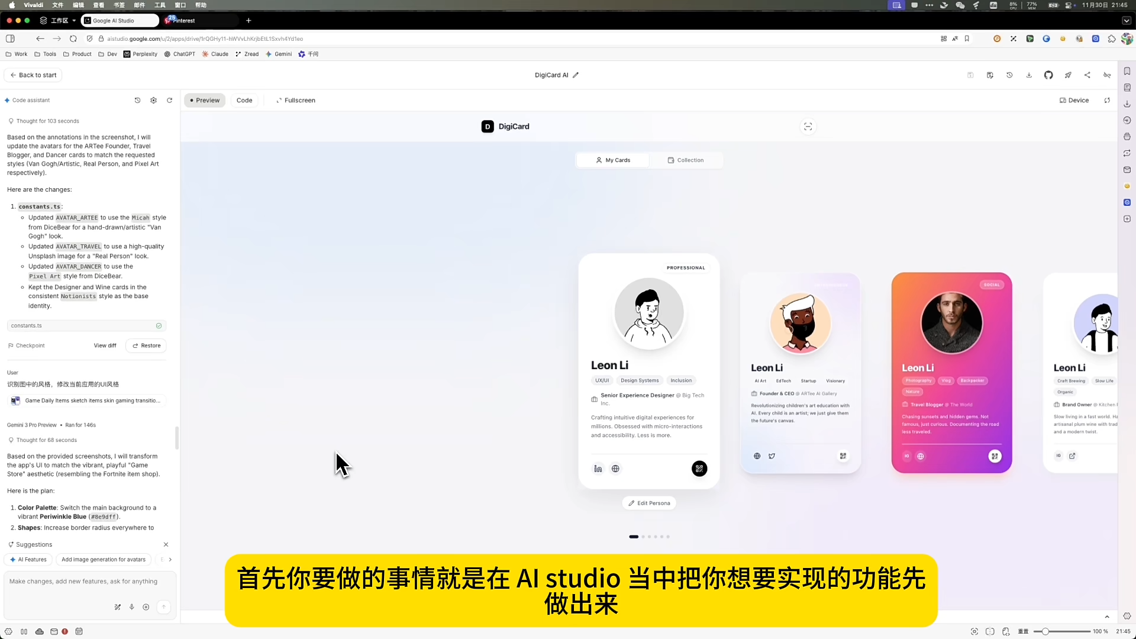Click the rocket deploy icon
Image resolution: width=1136 pixels, height=639 pixels.
click(x=1067, y=75)
